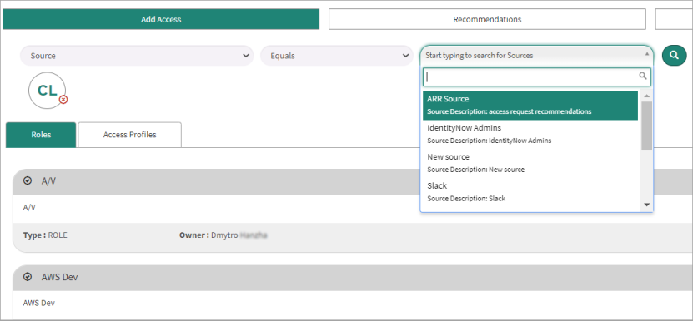693x321 pixels.
Task: Collapse the Sources search dropdown arrow
Action: 647,54
